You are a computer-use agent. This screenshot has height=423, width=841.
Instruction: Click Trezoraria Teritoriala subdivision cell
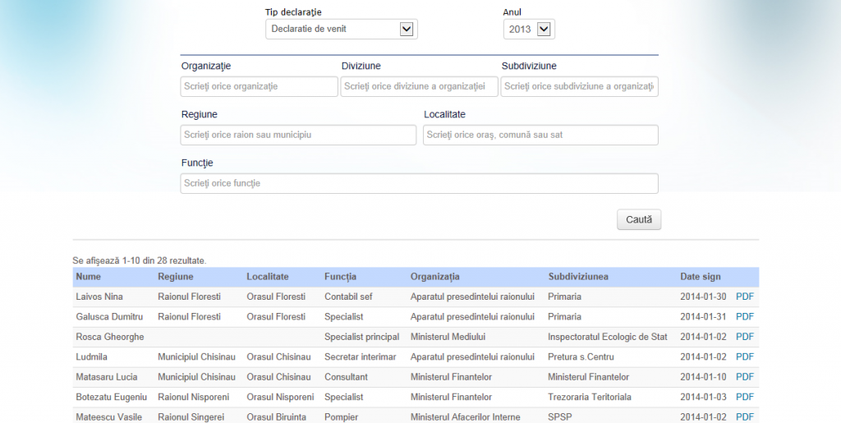coord(590,398)
